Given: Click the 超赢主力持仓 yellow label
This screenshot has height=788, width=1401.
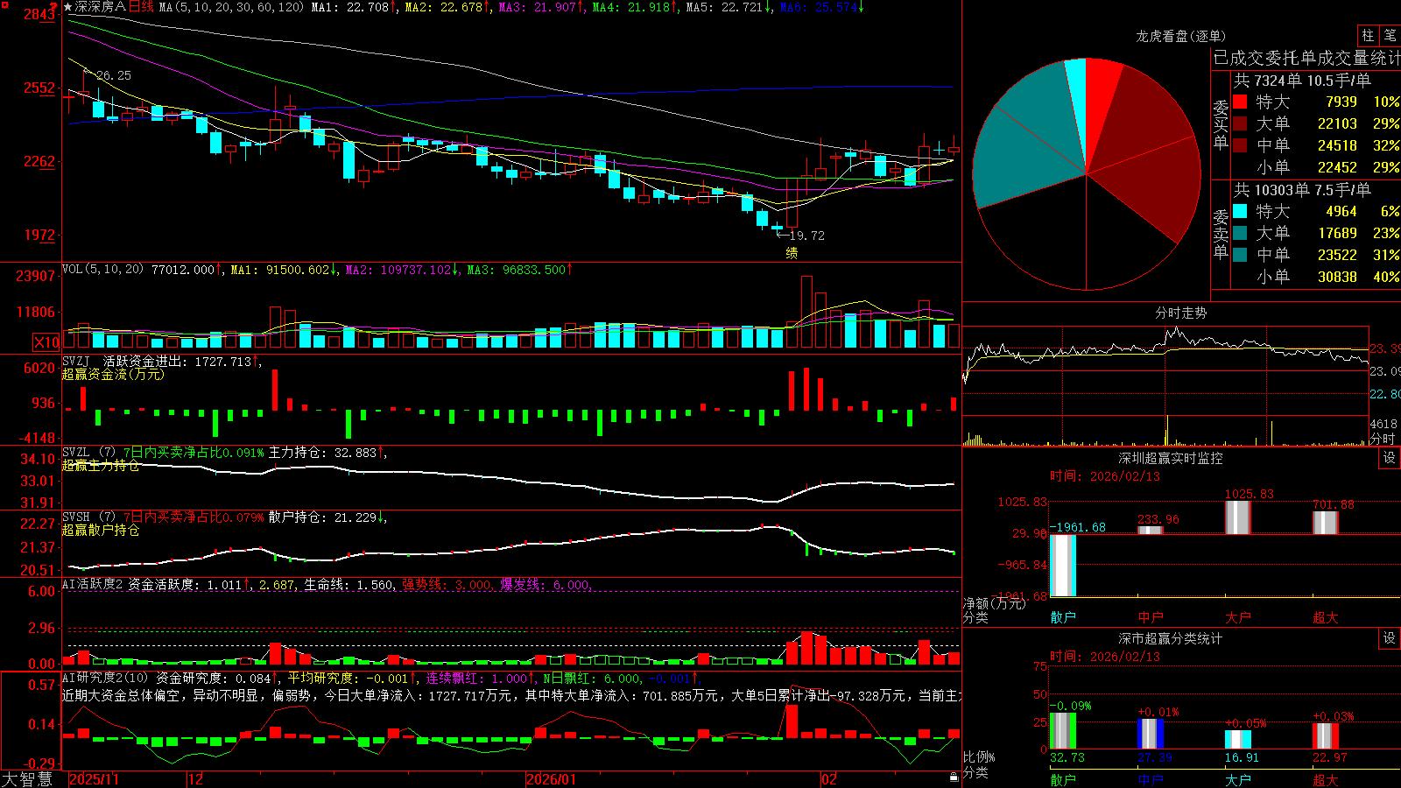Looking at the screenshot, I should (101, 466).
